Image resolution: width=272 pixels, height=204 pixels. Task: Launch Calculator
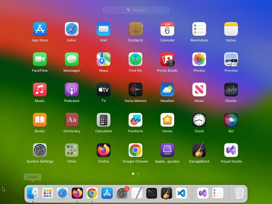[104, 120]
